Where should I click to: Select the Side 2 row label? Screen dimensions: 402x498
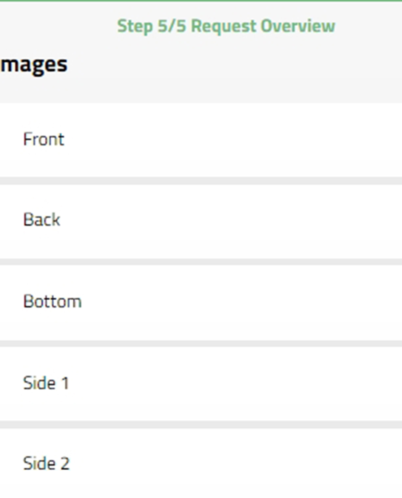coord(46,463)
